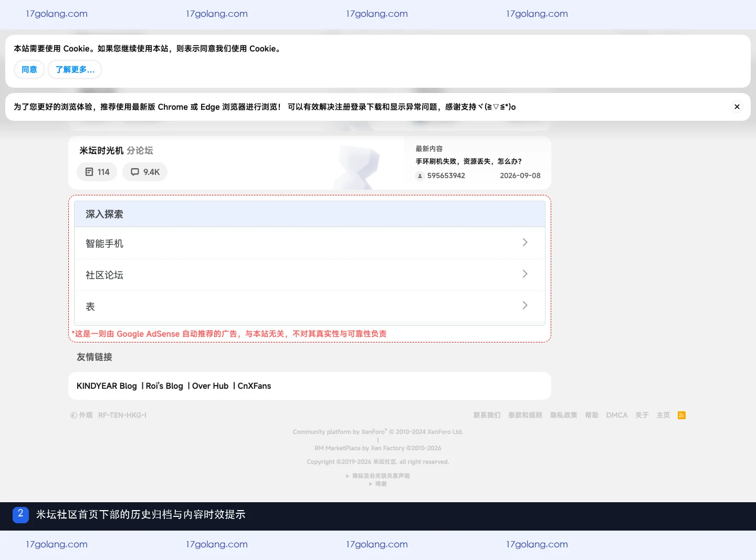
Task: Open 条款和规则 in the footer
Action: pos(526,415)
